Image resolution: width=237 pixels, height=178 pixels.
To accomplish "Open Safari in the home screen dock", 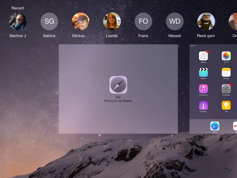I will pyautogui.click(x=214, y=126).
